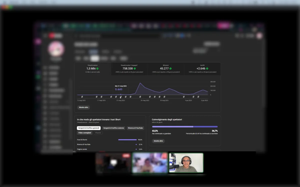Screen dimensions: 300x187
Task: Click the 8 giu 2025 axis label
Action: tap(204, 100)
